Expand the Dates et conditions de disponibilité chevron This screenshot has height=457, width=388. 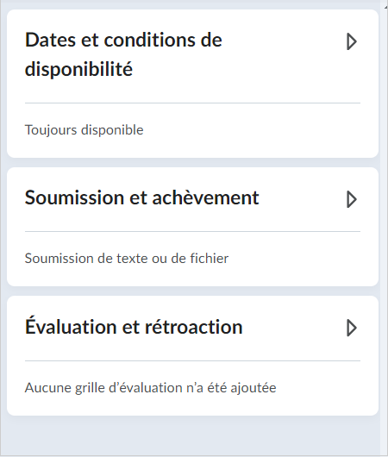click(x=352, y=41)
